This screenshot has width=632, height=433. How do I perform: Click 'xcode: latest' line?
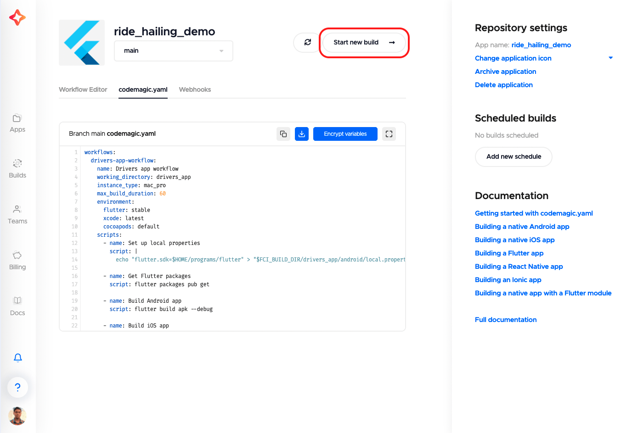coord(124,218)
